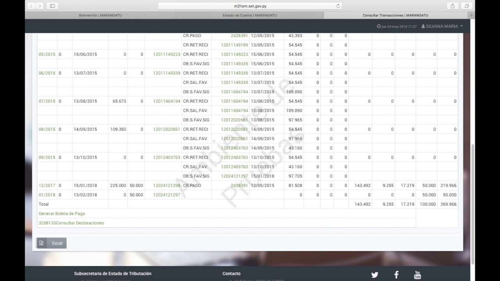Toggle the Safari sidebar button
The height and width of the screenshot is (281, 500).
pyautogui.click(x=52, y=6)
